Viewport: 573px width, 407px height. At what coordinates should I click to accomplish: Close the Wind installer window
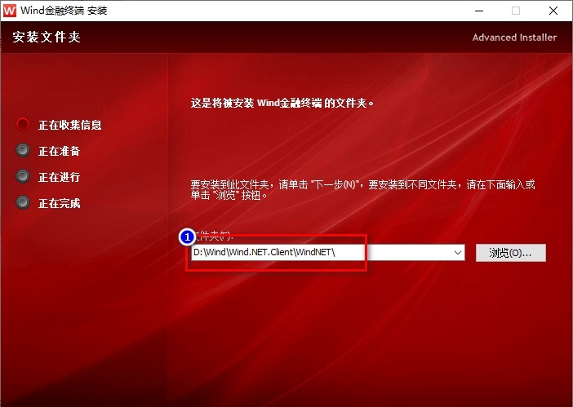[x=553, y=11]
